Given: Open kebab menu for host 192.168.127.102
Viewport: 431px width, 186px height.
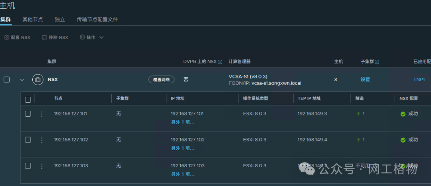Looking at the screenshot, I should pos(42,140).
